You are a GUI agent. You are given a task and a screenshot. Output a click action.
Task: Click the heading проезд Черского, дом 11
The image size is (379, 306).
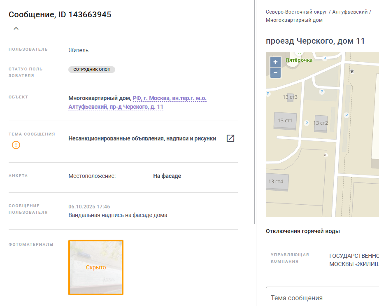pyautogui.click(x=315, y=41)
